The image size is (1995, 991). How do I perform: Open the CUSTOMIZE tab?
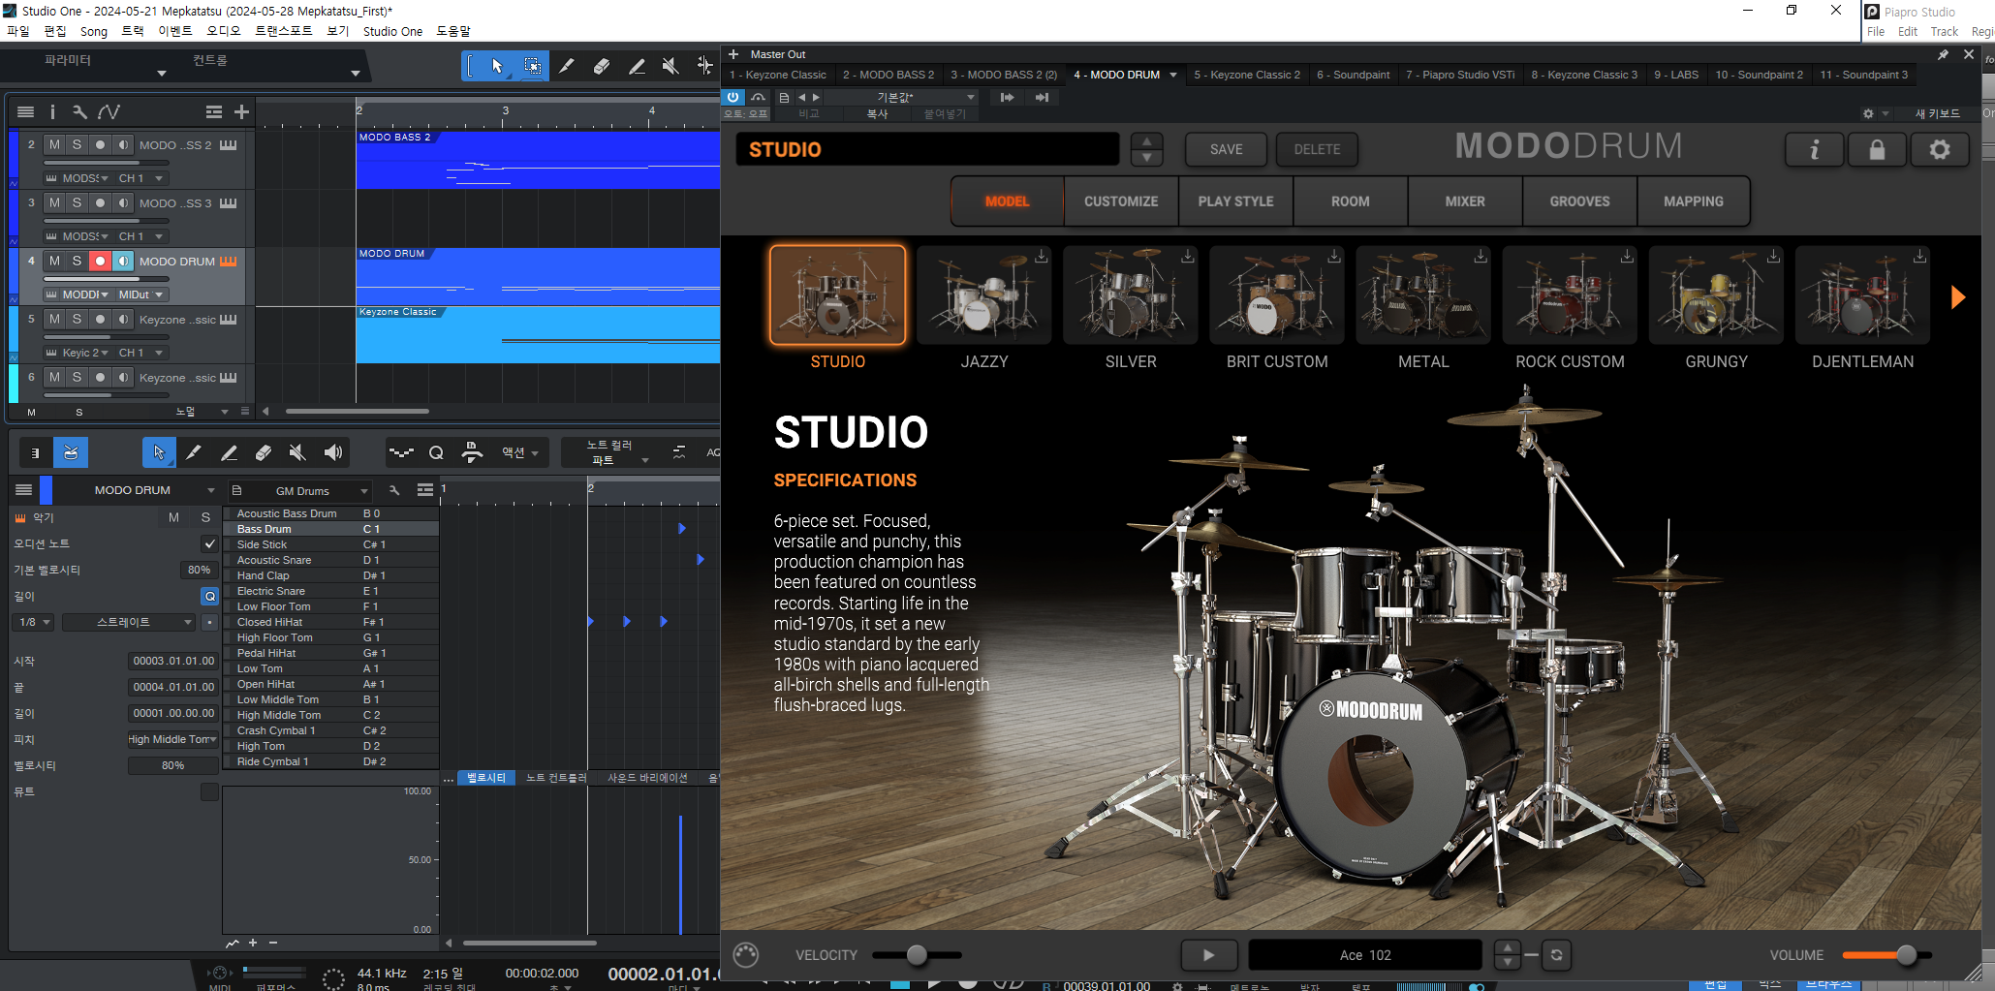coord(1121,201)
